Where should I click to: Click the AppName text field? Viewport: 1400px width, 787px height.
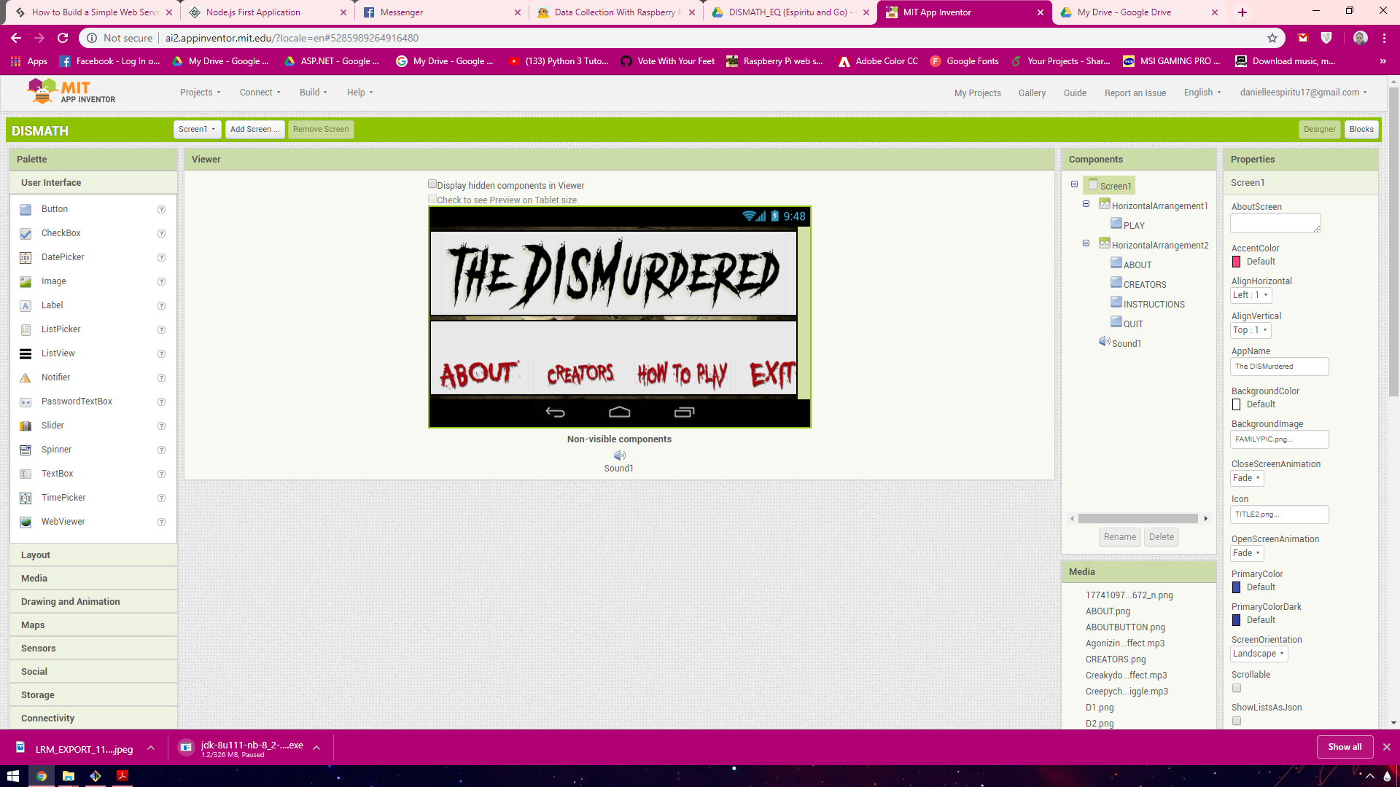coord(1278,367)
